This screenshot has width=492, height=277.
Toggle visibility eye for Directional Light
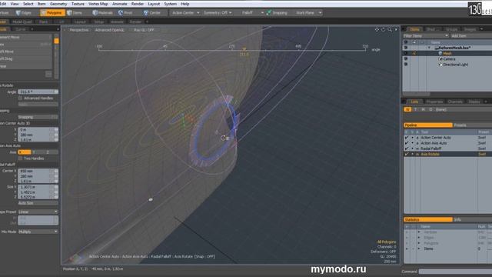405,65
